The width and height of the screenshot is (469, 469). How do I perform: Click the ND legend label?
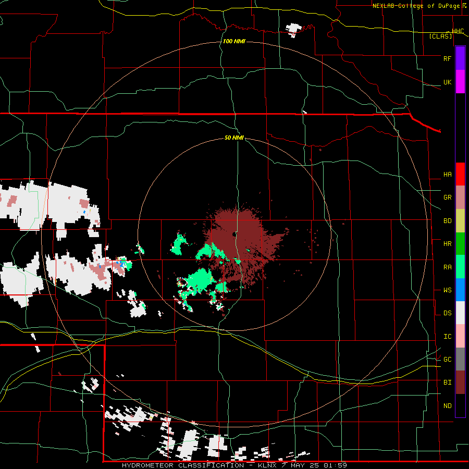tap(447, 406)
